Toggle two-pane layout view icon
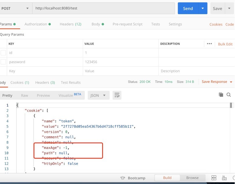Viewport: 235px width, 184px height. coord(214,178)
